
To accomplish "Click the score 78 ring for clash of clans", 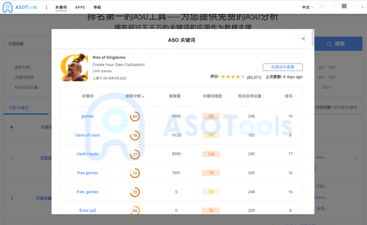I will [135, 135].
